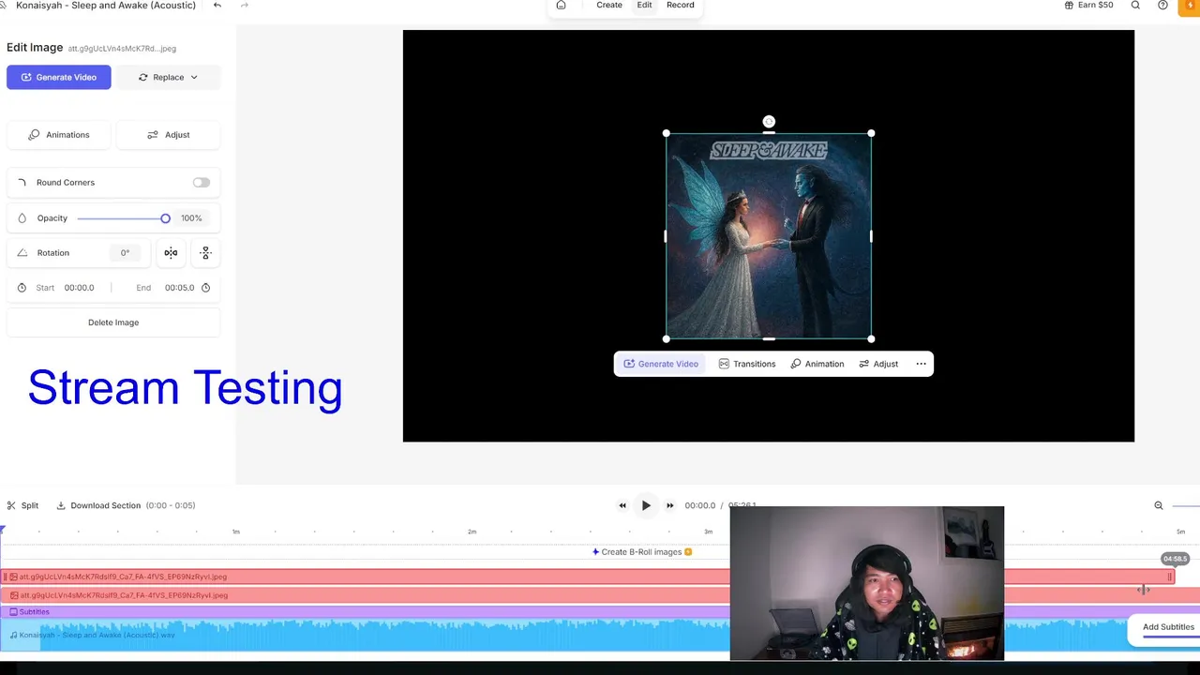
Task: Go to the home page icon
Action: tap(561, 6)
